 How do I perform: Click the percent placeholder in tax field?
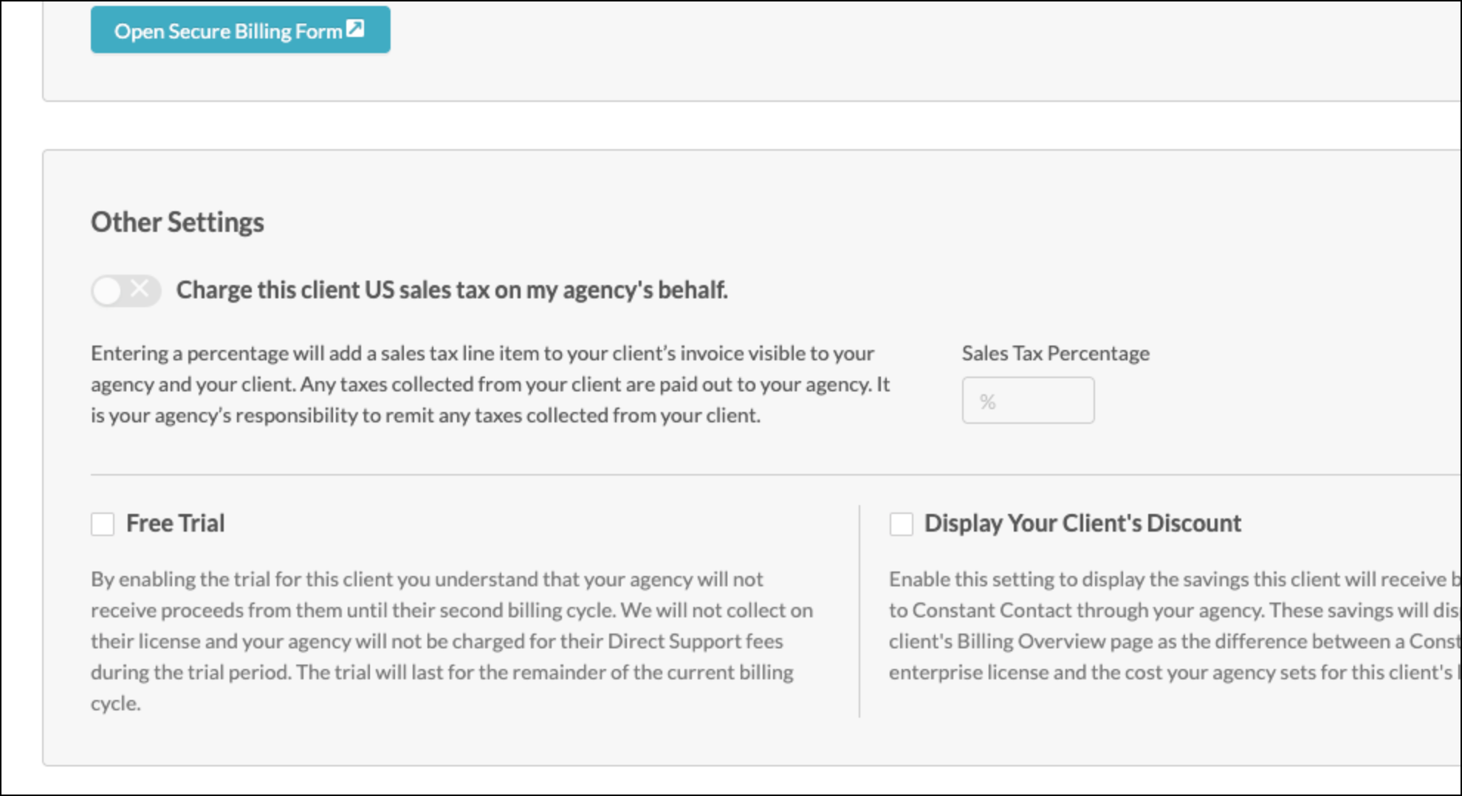pos(988,402)
